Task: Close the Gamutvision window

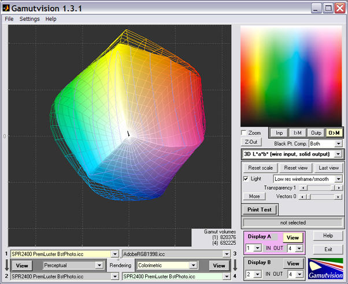Action: tap(340, 9)
